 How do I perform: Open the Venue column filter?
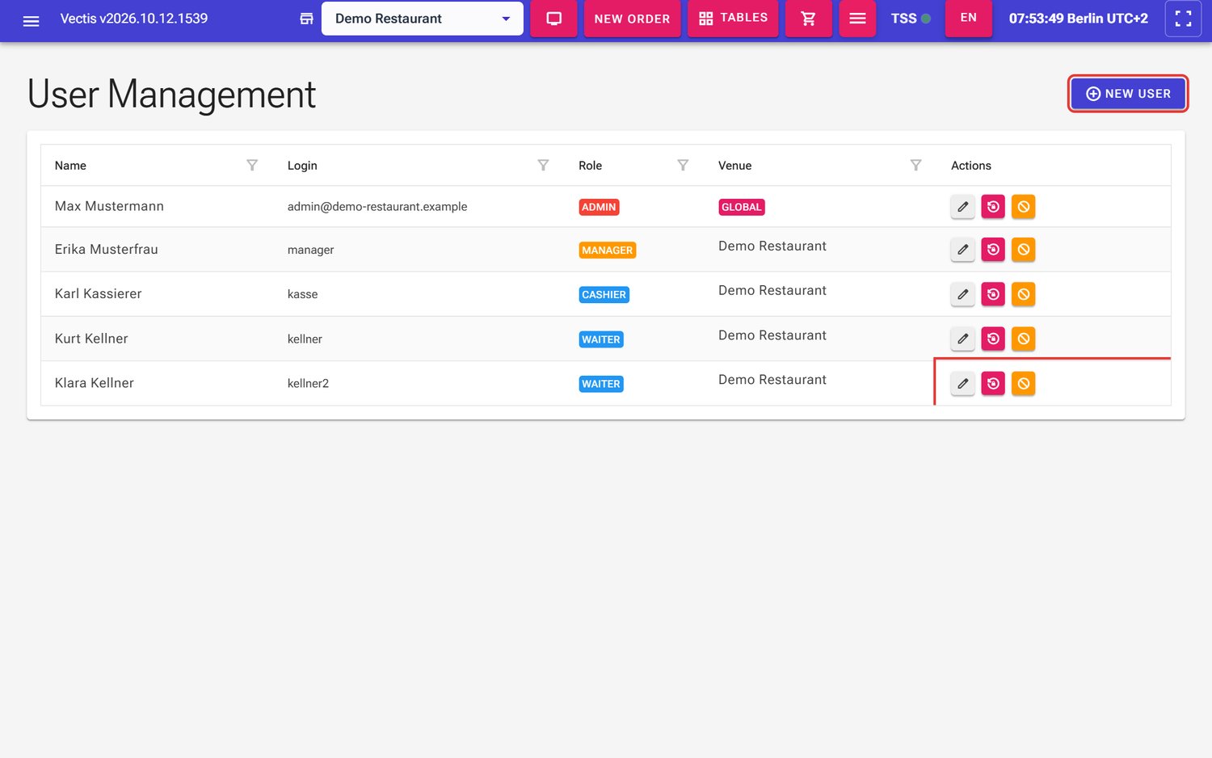click(915, 165)
